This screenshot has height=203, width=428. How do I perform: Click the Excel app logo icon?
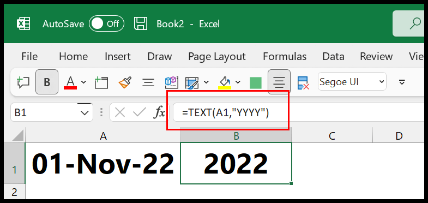(23, 24)
